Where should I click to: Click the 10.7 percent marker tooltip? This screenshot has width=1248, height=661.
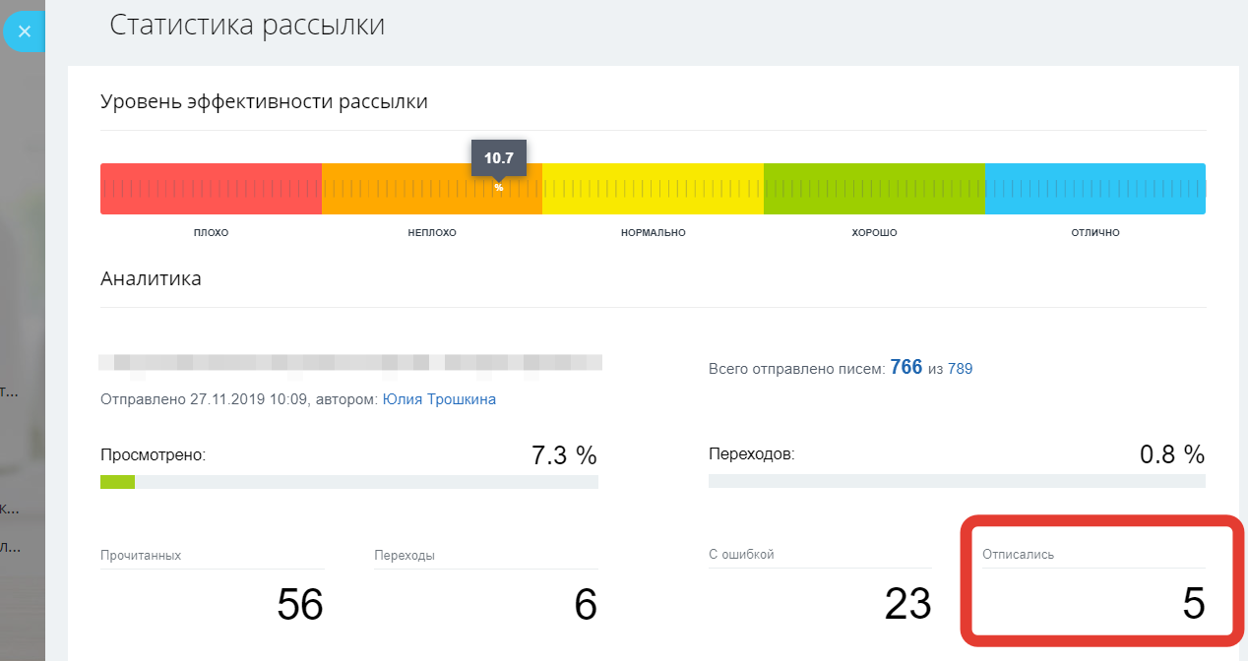point(499,156)
